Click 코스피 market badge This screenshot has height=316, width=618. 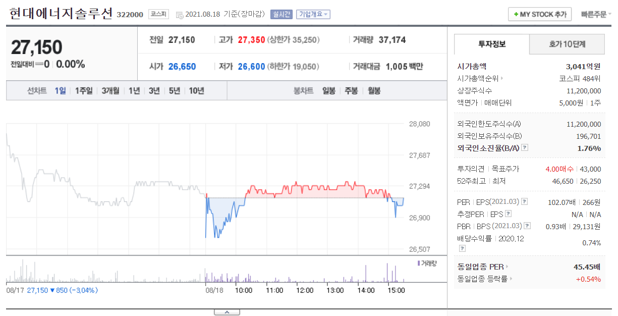(158, 14)
